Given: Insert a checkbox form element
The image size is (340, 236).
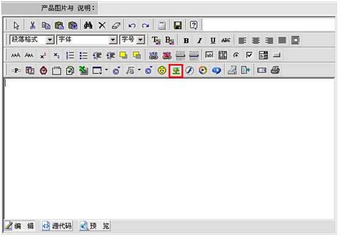Looking at the screenshot, I should [249, 55].
